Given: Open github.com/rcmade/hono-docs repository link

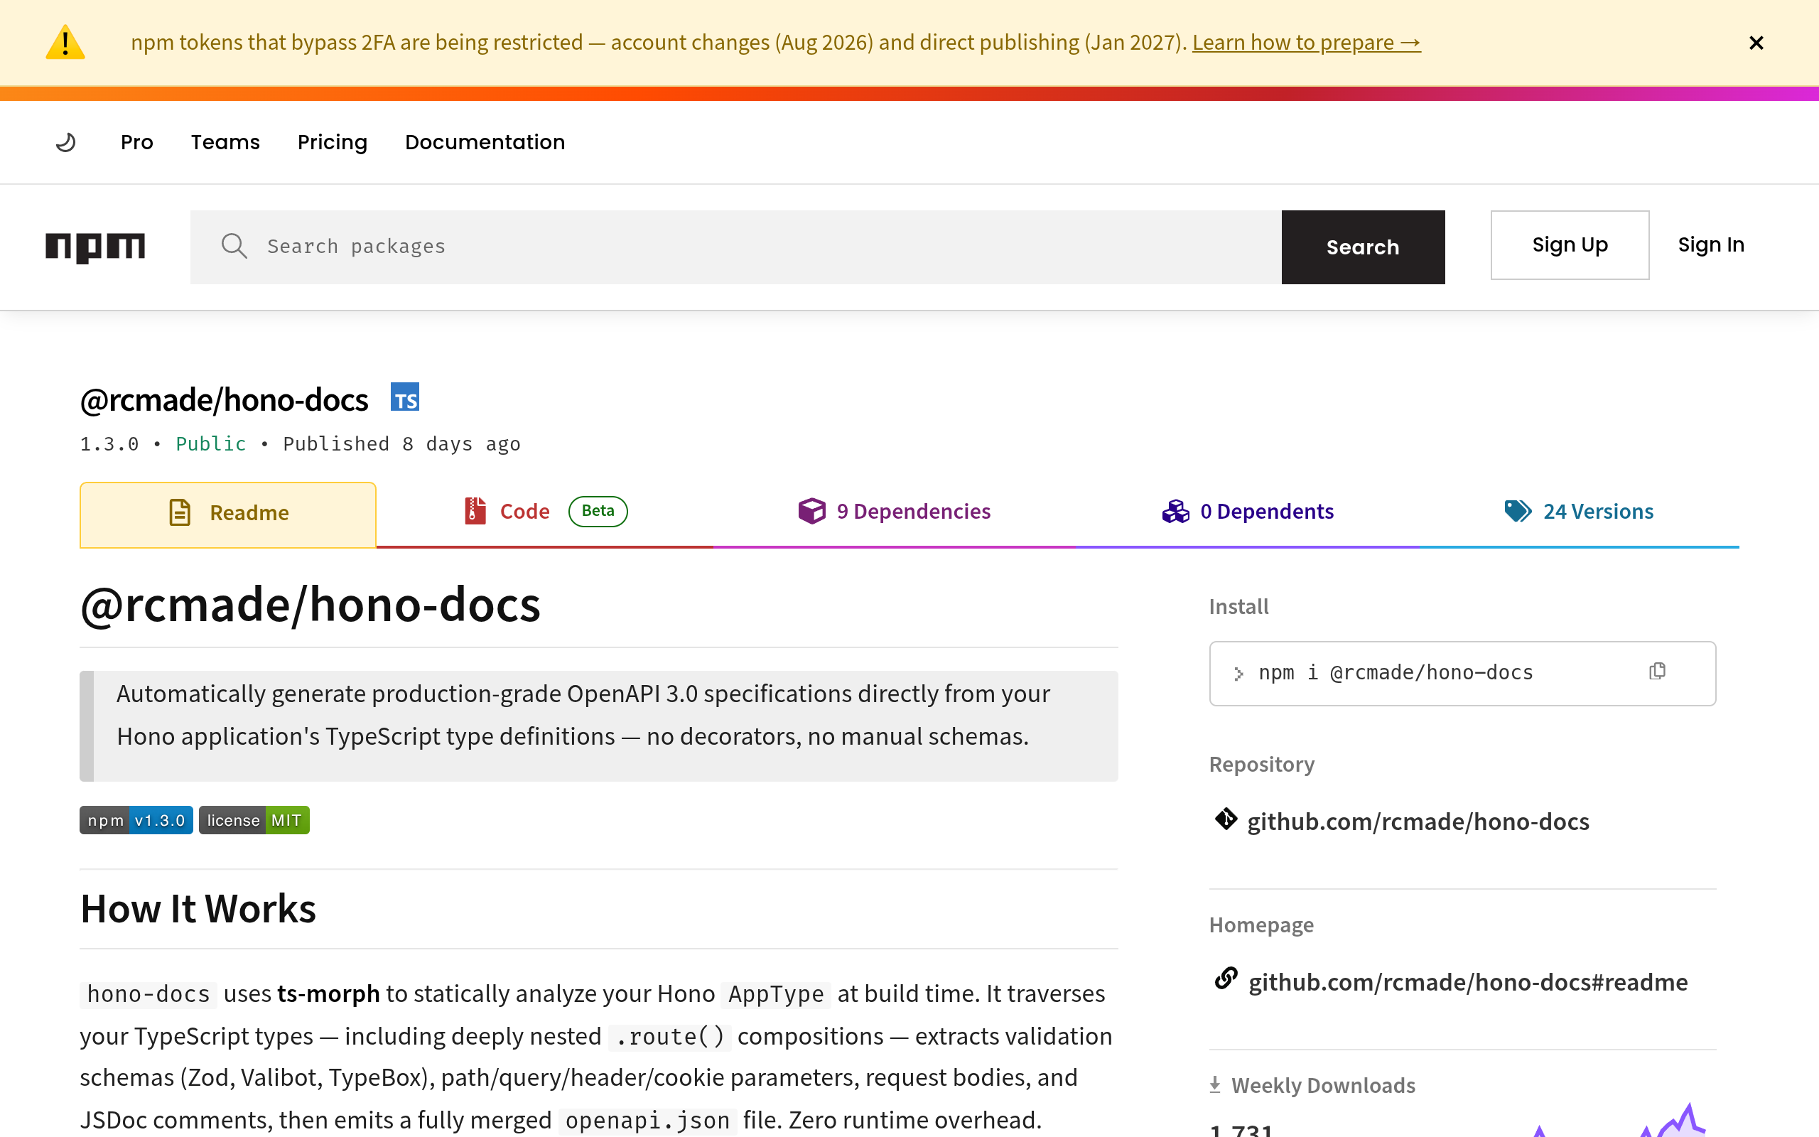Looking at the screenshot, I should 1418,822.
